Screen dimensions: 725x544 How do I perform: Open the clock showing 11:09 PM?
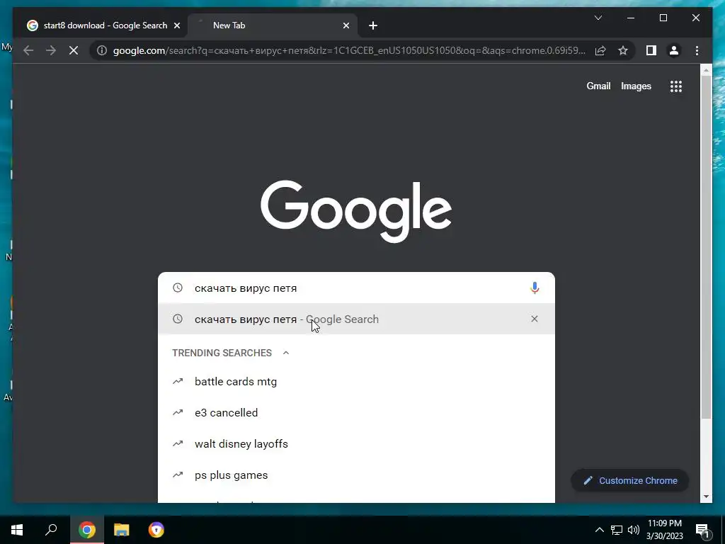click(665, 530)
